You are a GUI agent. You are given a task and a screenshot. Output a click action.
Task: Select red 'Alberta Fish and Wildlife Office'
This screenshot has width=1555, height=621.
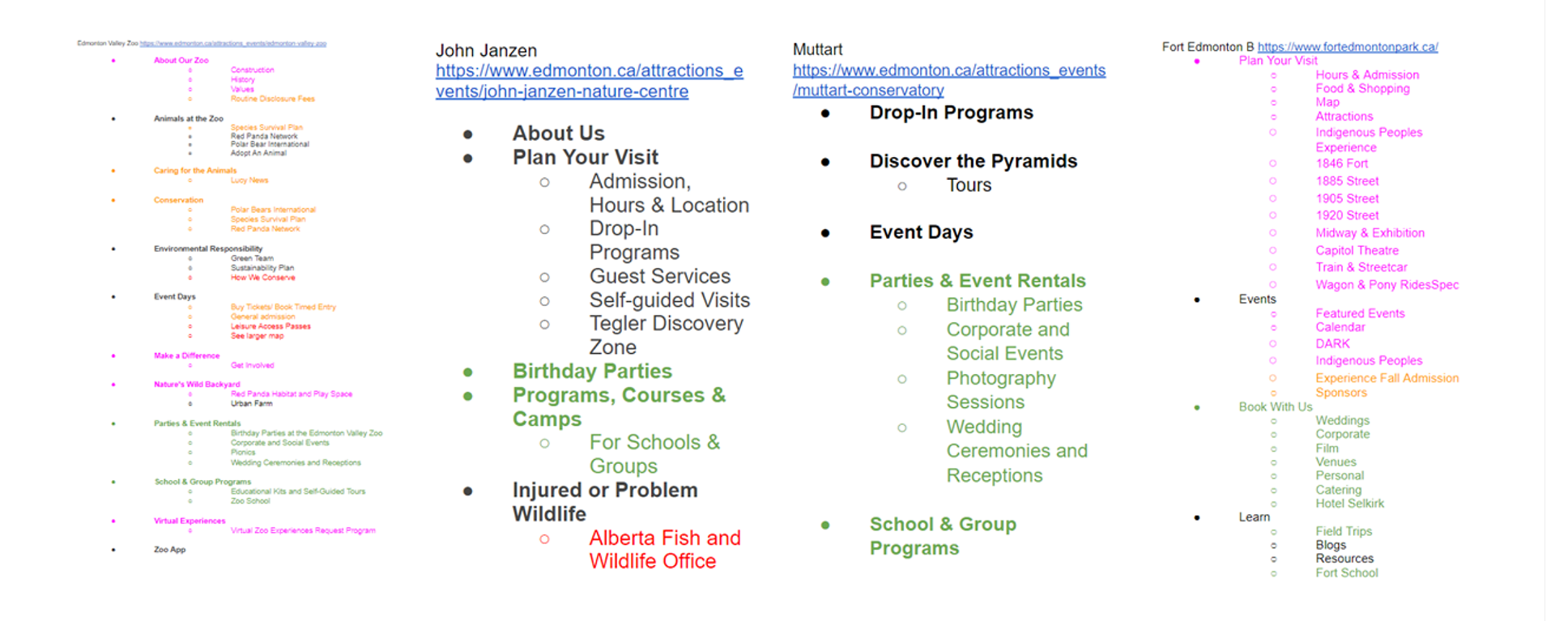665,550
